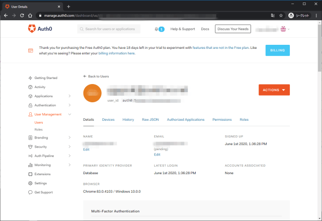Open the Authorized Applications tab
This screenshot has width=322, height=221.
186,119
